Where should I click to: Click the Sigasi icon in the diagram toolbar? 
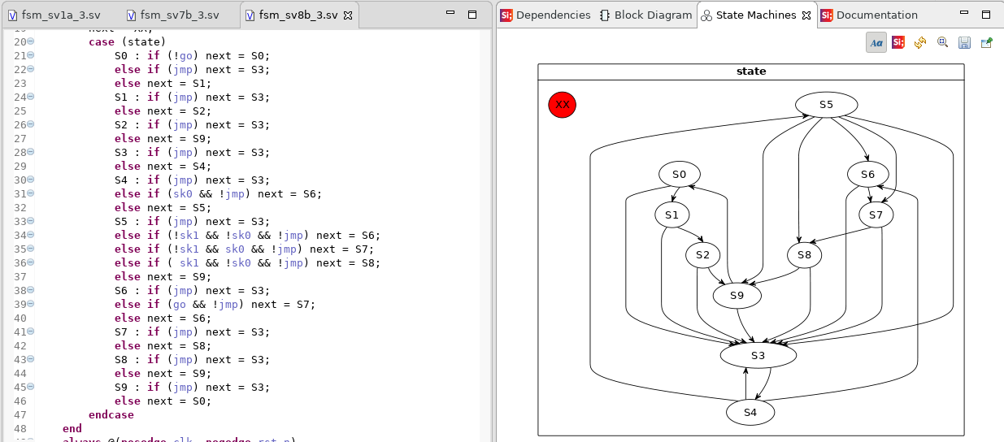pyautogui.click(x=898, y=42)
